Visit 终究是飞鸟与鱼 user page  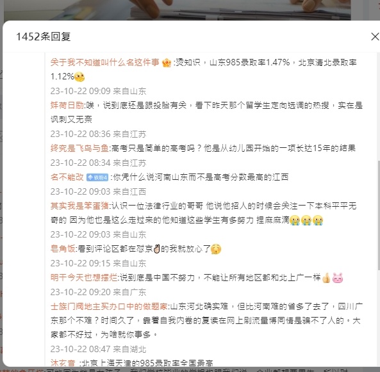[79, 148]
